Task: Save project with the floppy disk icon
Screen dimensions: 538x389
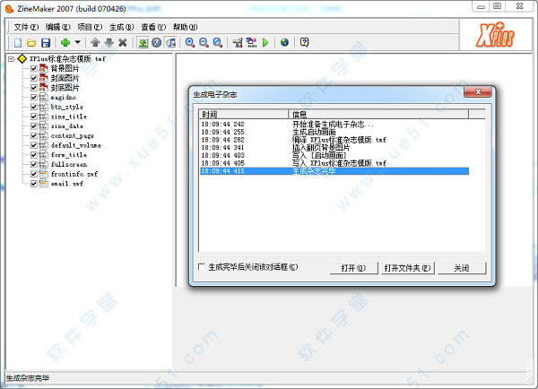Action: pyautogui.click(x=46, y=42)
